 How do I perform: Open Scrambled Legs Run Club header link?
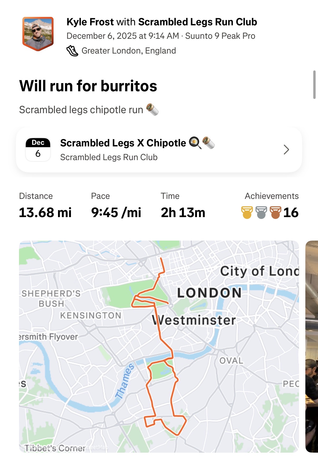click(197, 22)
